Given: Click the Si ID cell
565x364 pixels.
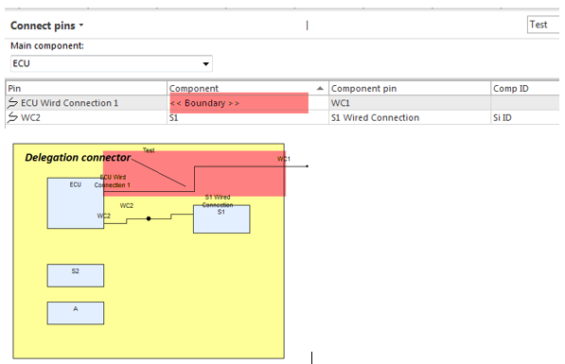Looking at the screenshot, I should [x=525, y=117].
